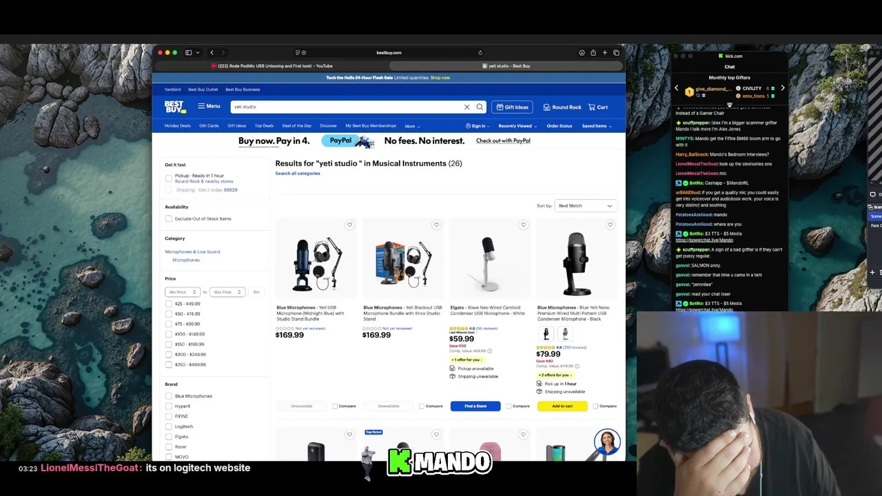
Task: Open a new tab with the plus icon
Action: [x=604, y=52]
